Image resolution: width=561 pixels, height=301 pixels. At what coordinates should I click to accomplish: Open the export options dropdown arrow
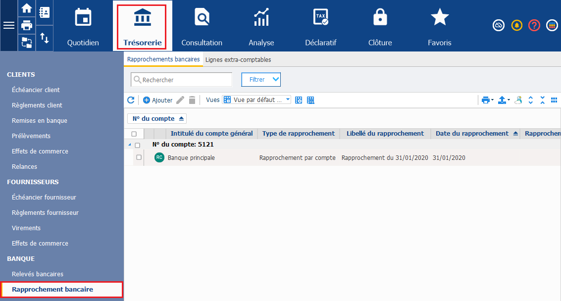click(x=509, y=100)
